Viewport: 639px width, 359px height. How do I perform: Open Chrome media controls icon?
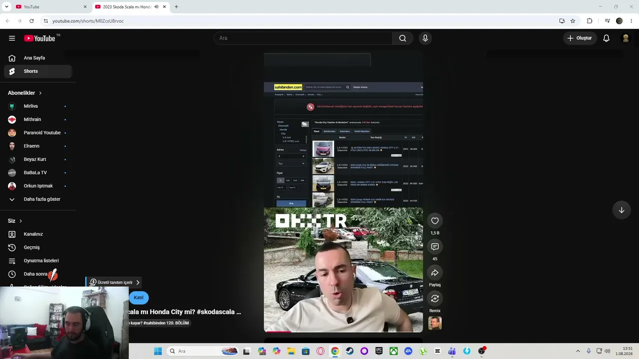[607, 21]
